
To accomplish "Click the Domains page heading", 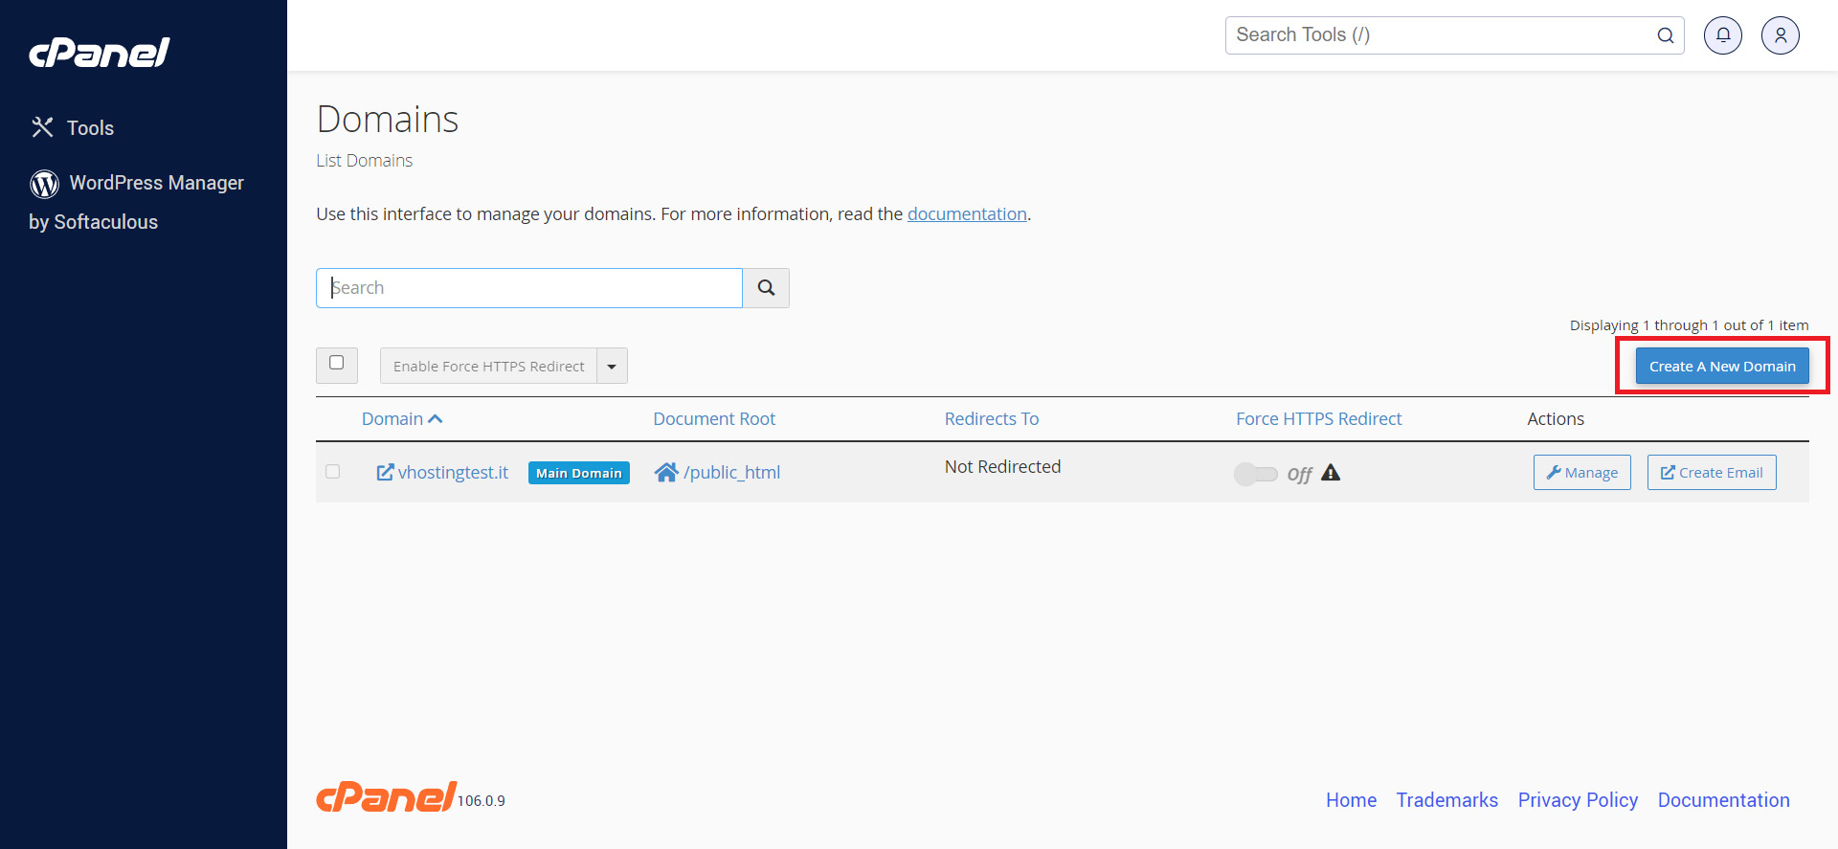I will pyautogui.click(x=388, y=120).
